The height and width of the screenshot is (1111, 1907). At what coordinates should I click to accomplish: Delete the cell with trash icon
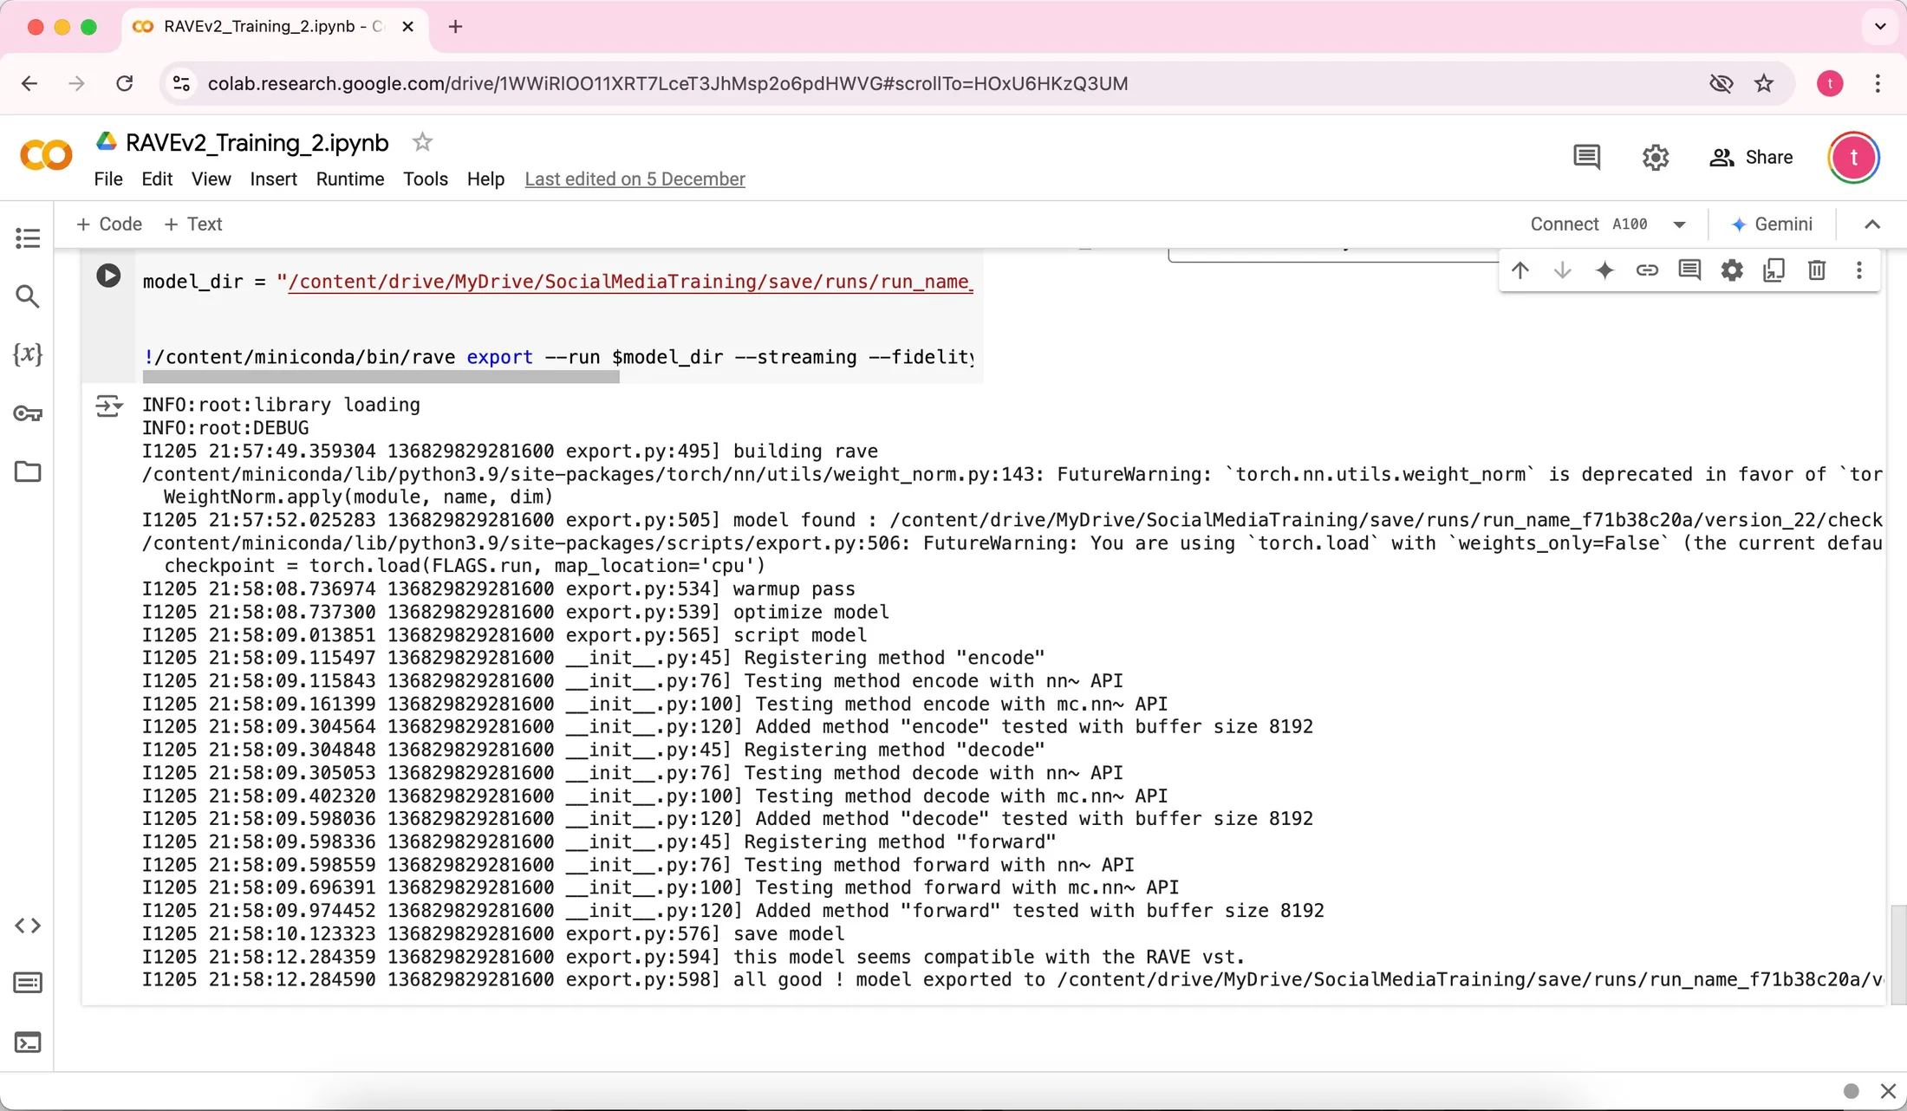pos(1817,270)
